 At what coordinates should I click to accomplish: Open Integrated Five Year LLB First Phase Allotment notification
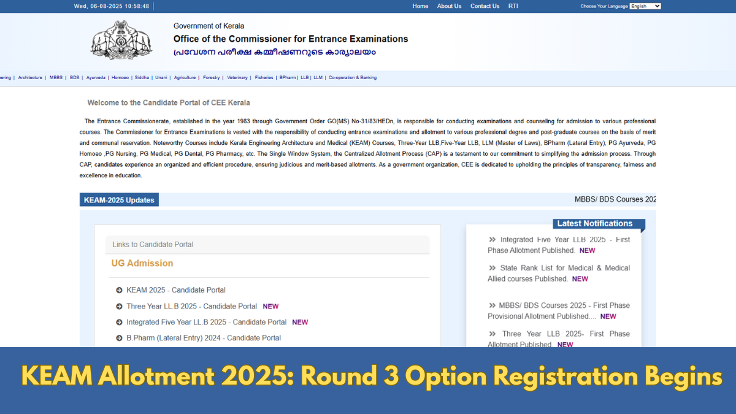click(559, 245)
